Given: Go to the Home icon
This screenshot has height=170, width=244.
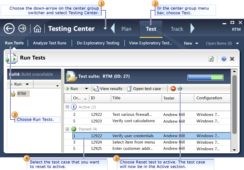Looking at the screenshot, I should pyautogui.click(x=37, y=29).
